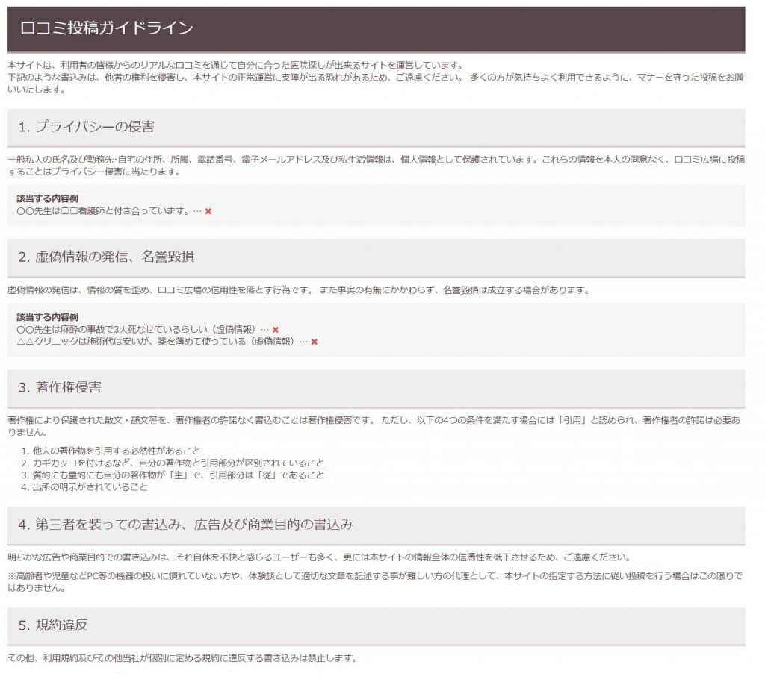Click paragraph starting 明らかな広告や商業目的での書き込み

320,557
